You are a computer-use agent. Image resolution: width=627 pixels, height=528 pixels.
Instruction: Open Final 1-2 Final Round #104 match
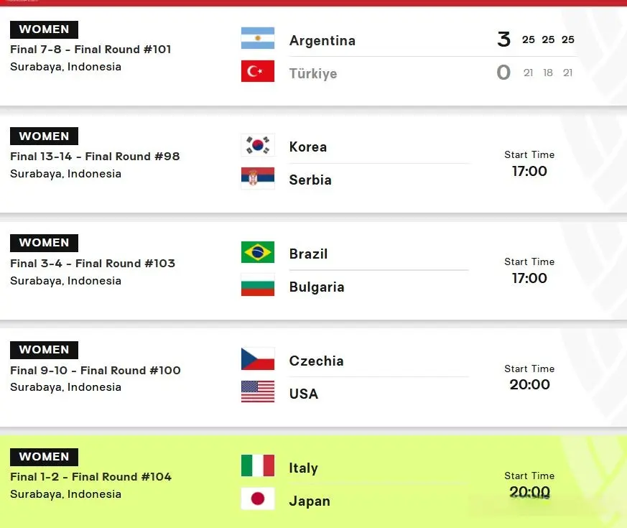click(x=90, y=476)
